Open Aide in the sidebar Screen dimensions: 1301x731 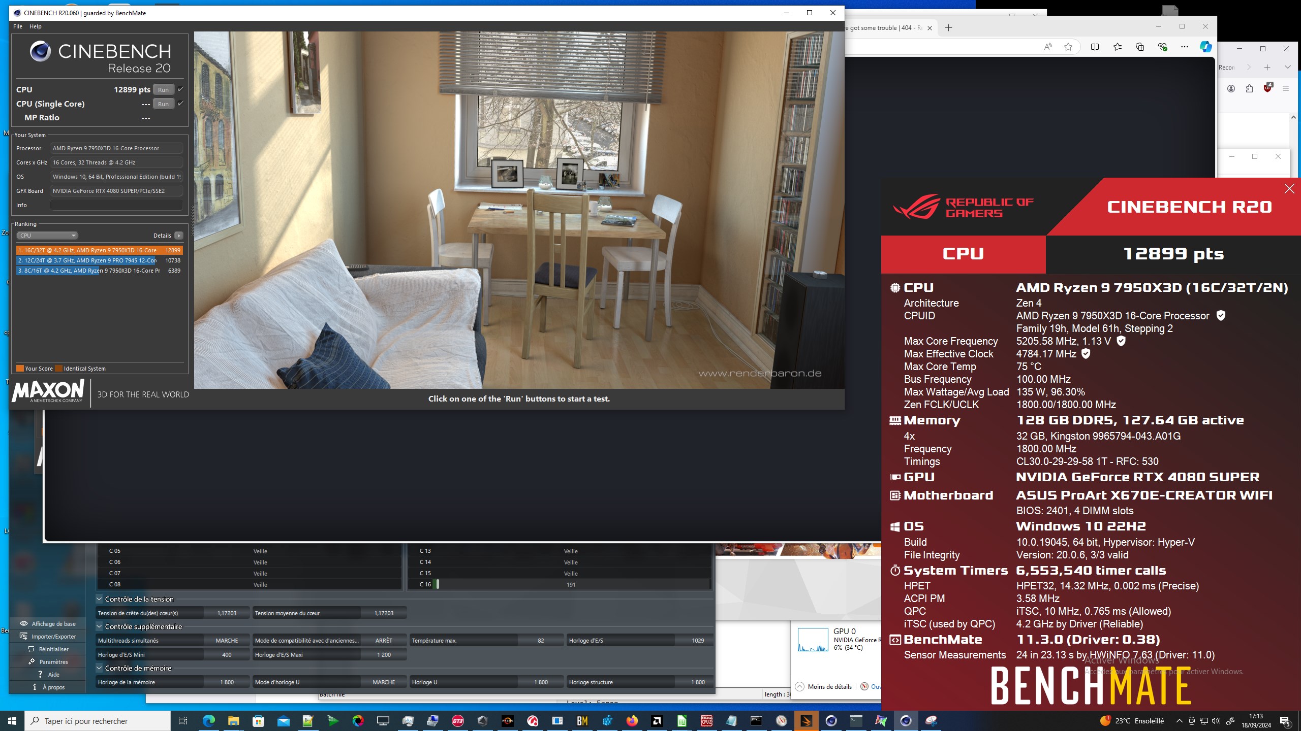(x=48, y=675)
